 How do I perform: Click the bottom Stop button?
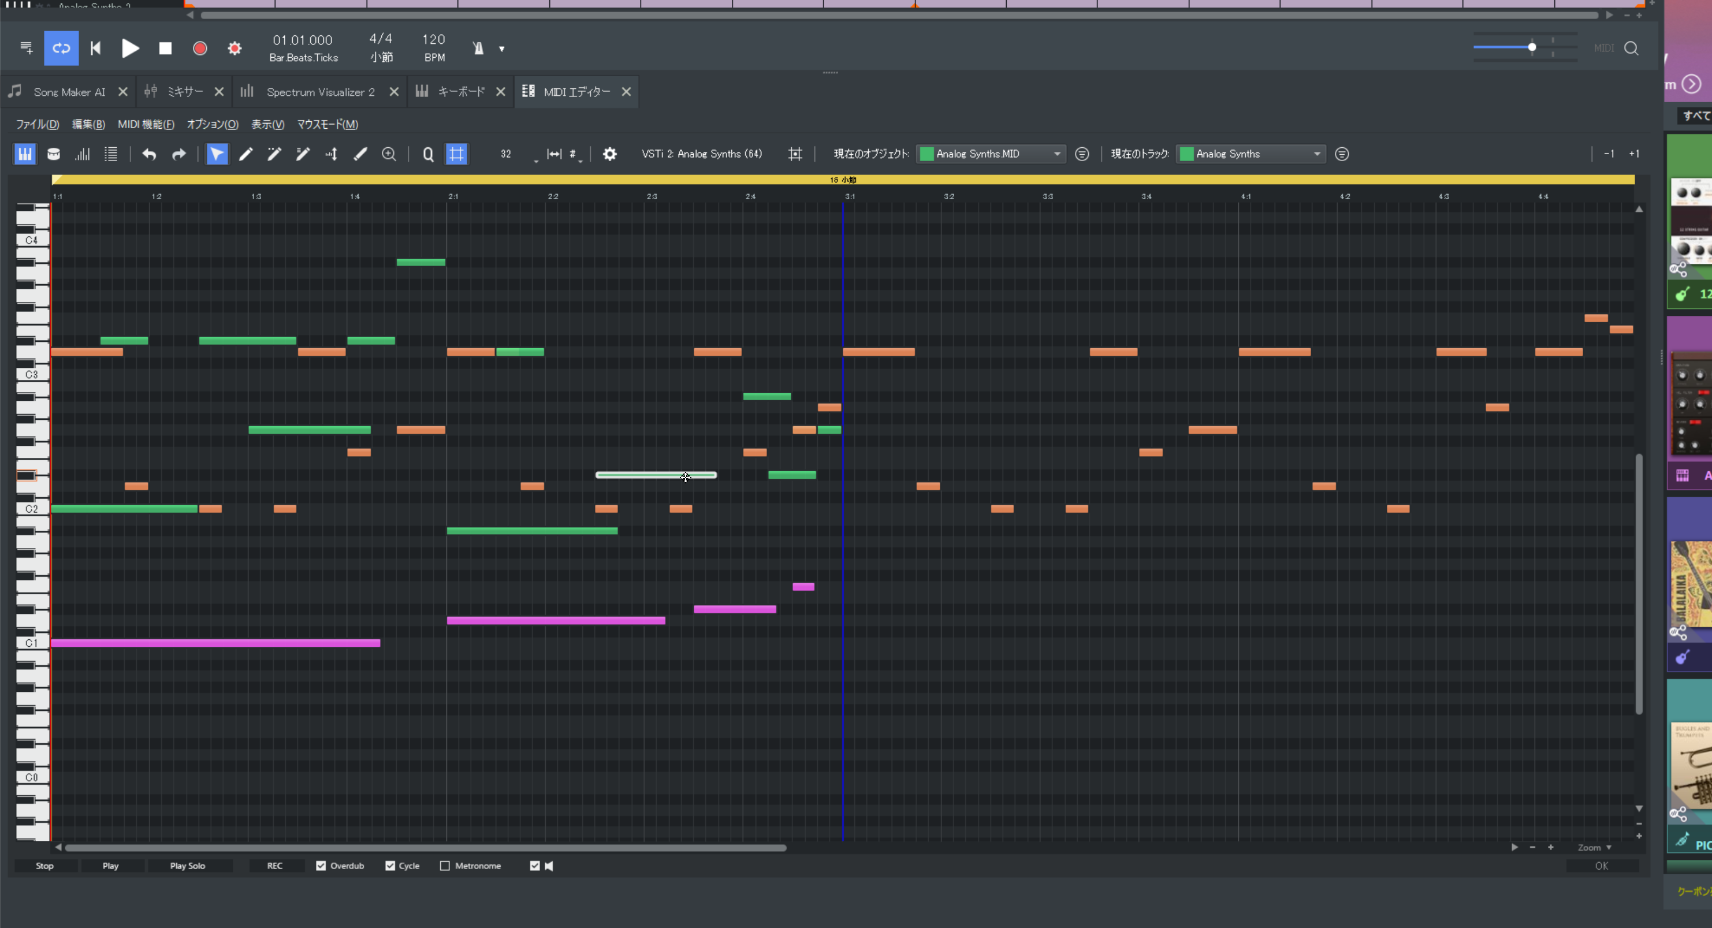click(x=44, y=866)
